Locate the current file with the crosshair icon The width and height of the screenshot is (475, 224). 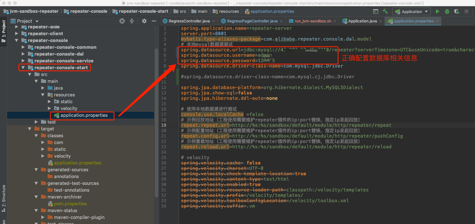pos(122,21)
